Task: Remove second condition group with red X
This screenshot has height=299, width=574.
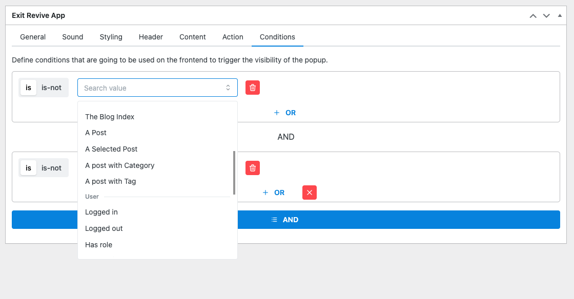Action: coord(309,193)
